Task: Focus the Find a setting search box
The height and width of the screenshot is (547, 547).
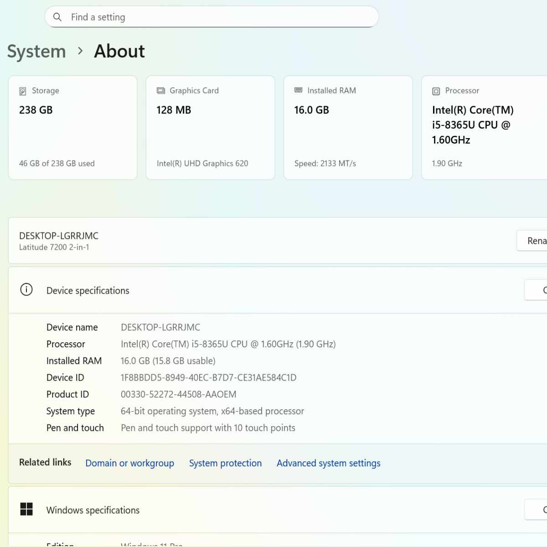Action: point(212,17)
